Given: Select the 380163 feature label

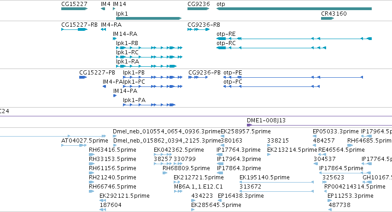Looking at the screenshot, I should [231, 141].
